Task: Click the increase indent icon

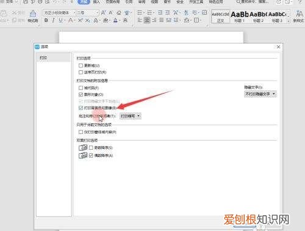Action: click(x=168, y=13)
